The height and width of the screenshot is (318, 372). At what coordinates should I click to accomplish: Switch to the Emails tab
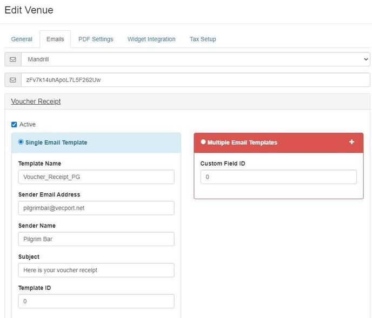pos(55,39)
